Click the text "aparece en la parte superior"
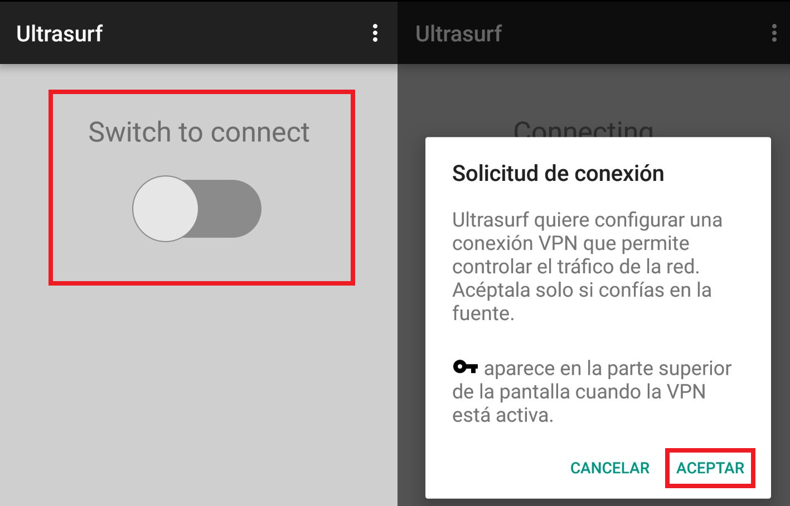 608,368
